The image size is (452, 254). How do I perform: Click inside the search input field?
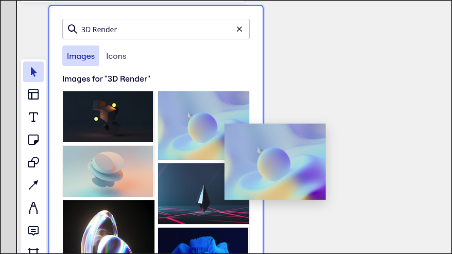tap(155, 29)
